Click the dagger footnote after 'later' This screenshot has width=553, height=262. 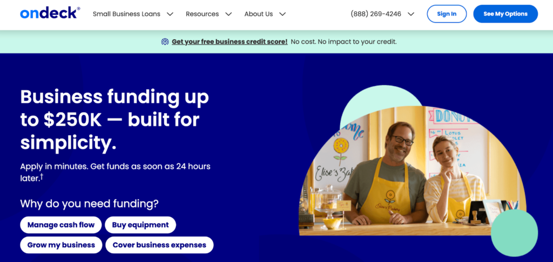tap(41, 176)
